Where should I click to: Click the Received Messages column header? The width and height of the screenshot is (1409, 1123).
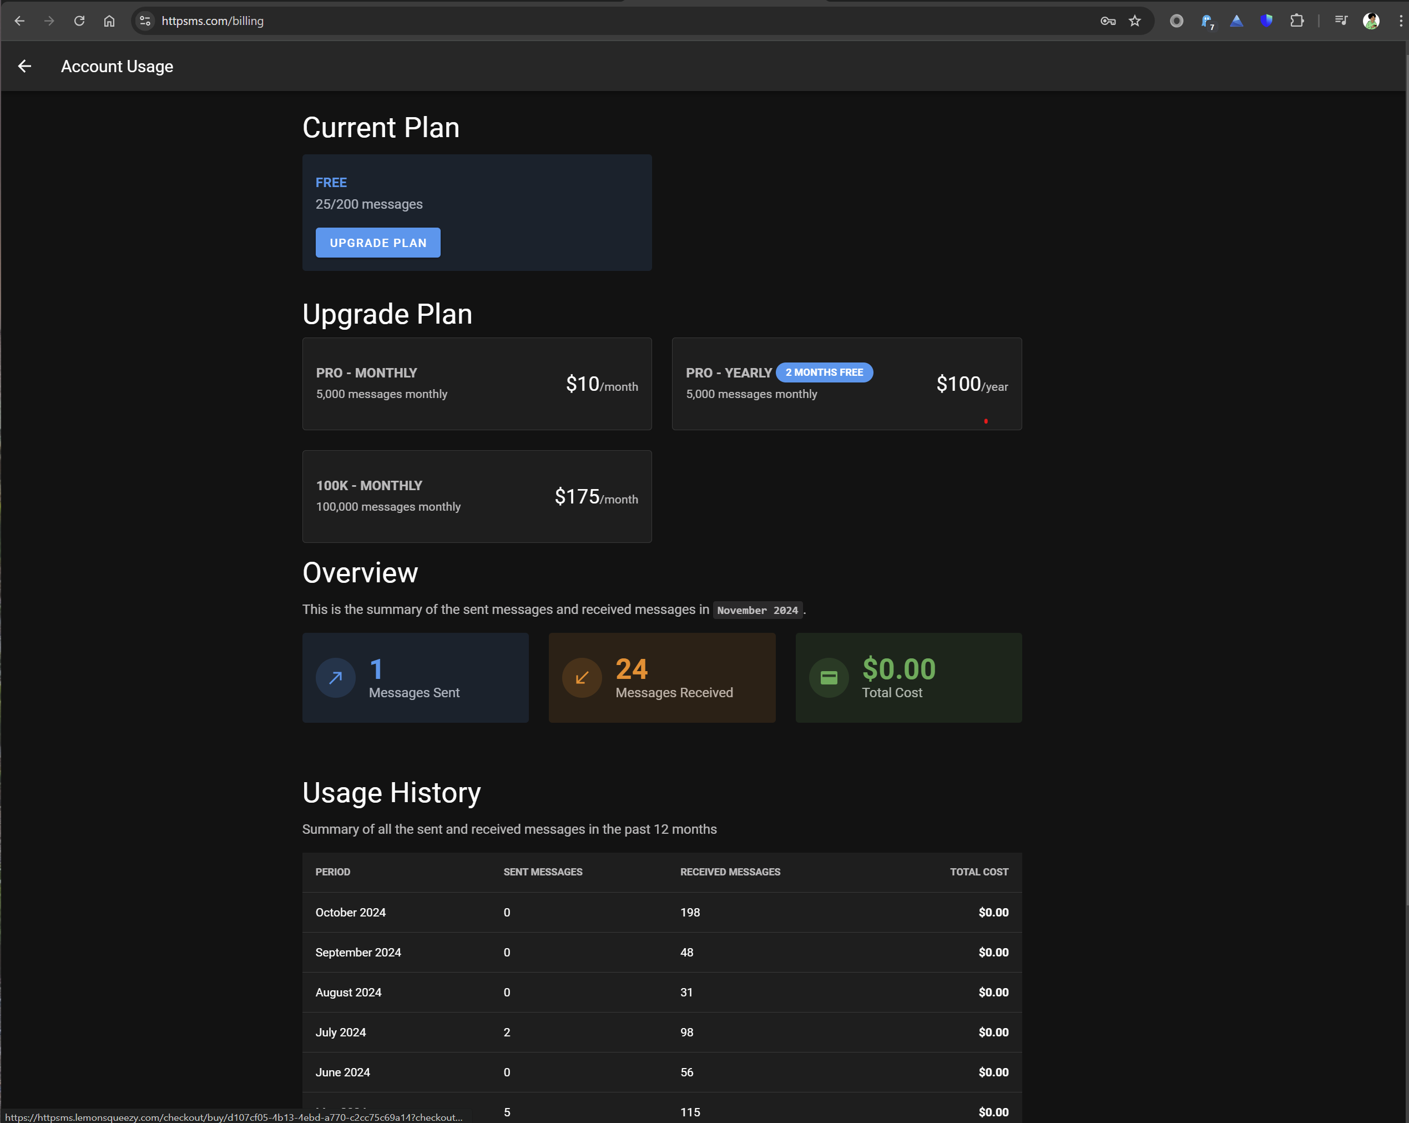pyautogui.click(x=730, y=872)
